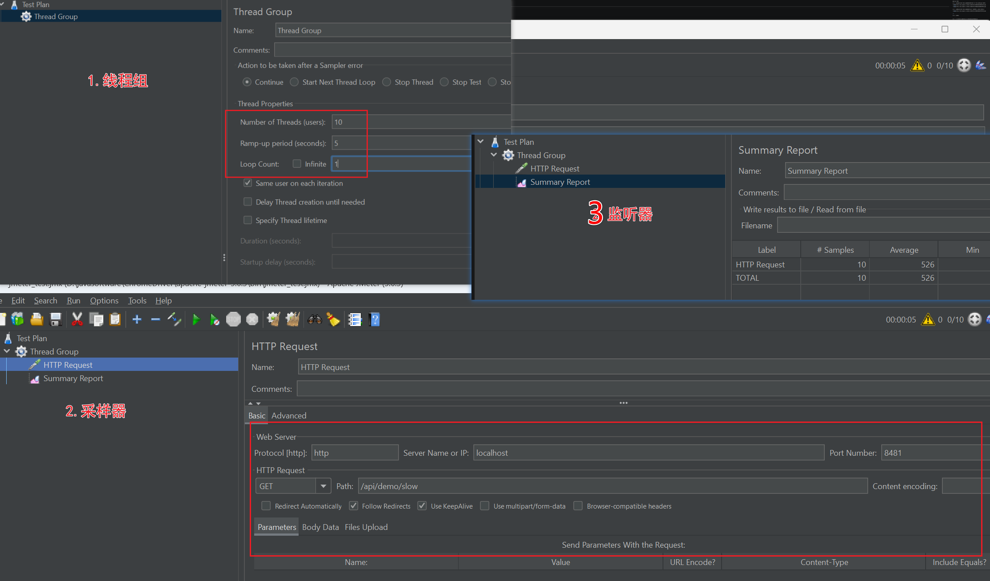Enable Use multipart/form-data checkbox
The image size is (990, 581).
485,506
